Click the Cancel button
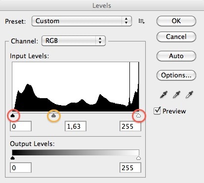This screenshot has height=183, width=204. 176,37
